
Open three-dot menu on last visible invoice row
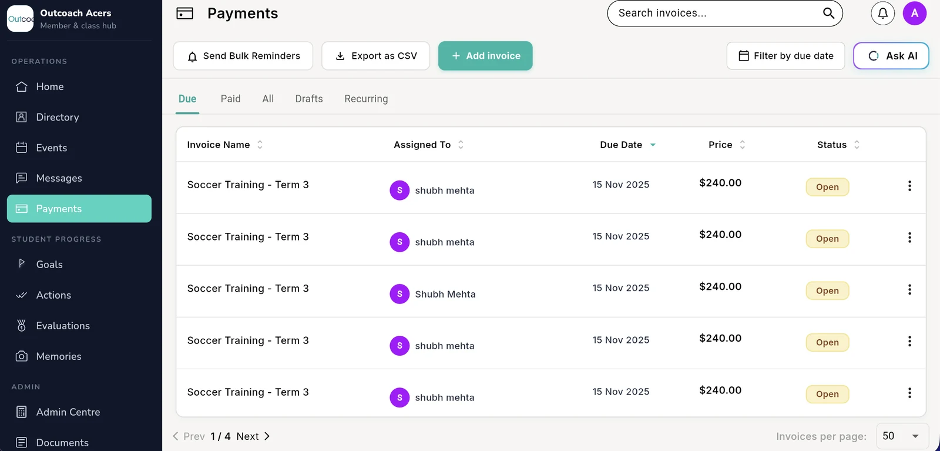[x=909, y=393]
